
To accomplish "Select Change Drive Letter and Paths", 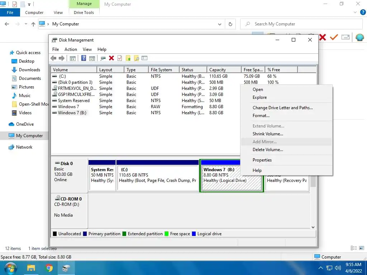I will tap(286, 108).
